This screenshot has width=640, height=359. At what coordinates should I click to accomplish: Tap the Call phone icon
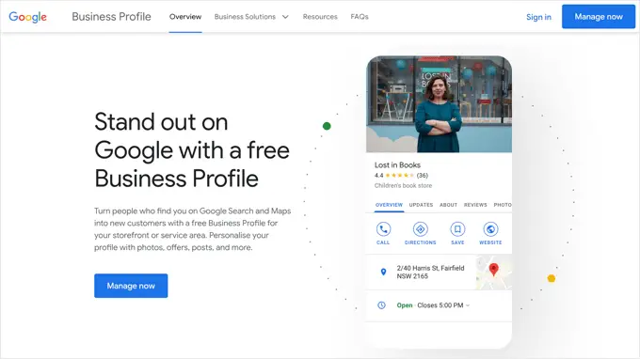tap(383, 229)
